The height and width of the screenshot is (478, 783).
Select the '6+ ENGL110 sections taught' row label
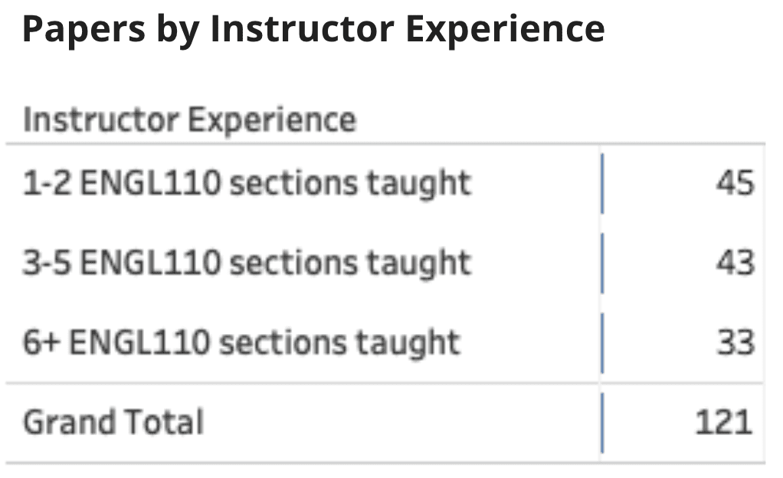[241, 342]
